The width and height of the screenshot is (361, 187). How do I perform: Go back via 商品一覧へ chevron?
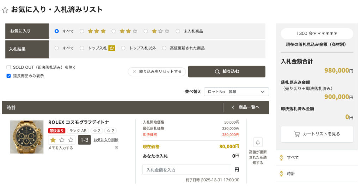(233, 107)
